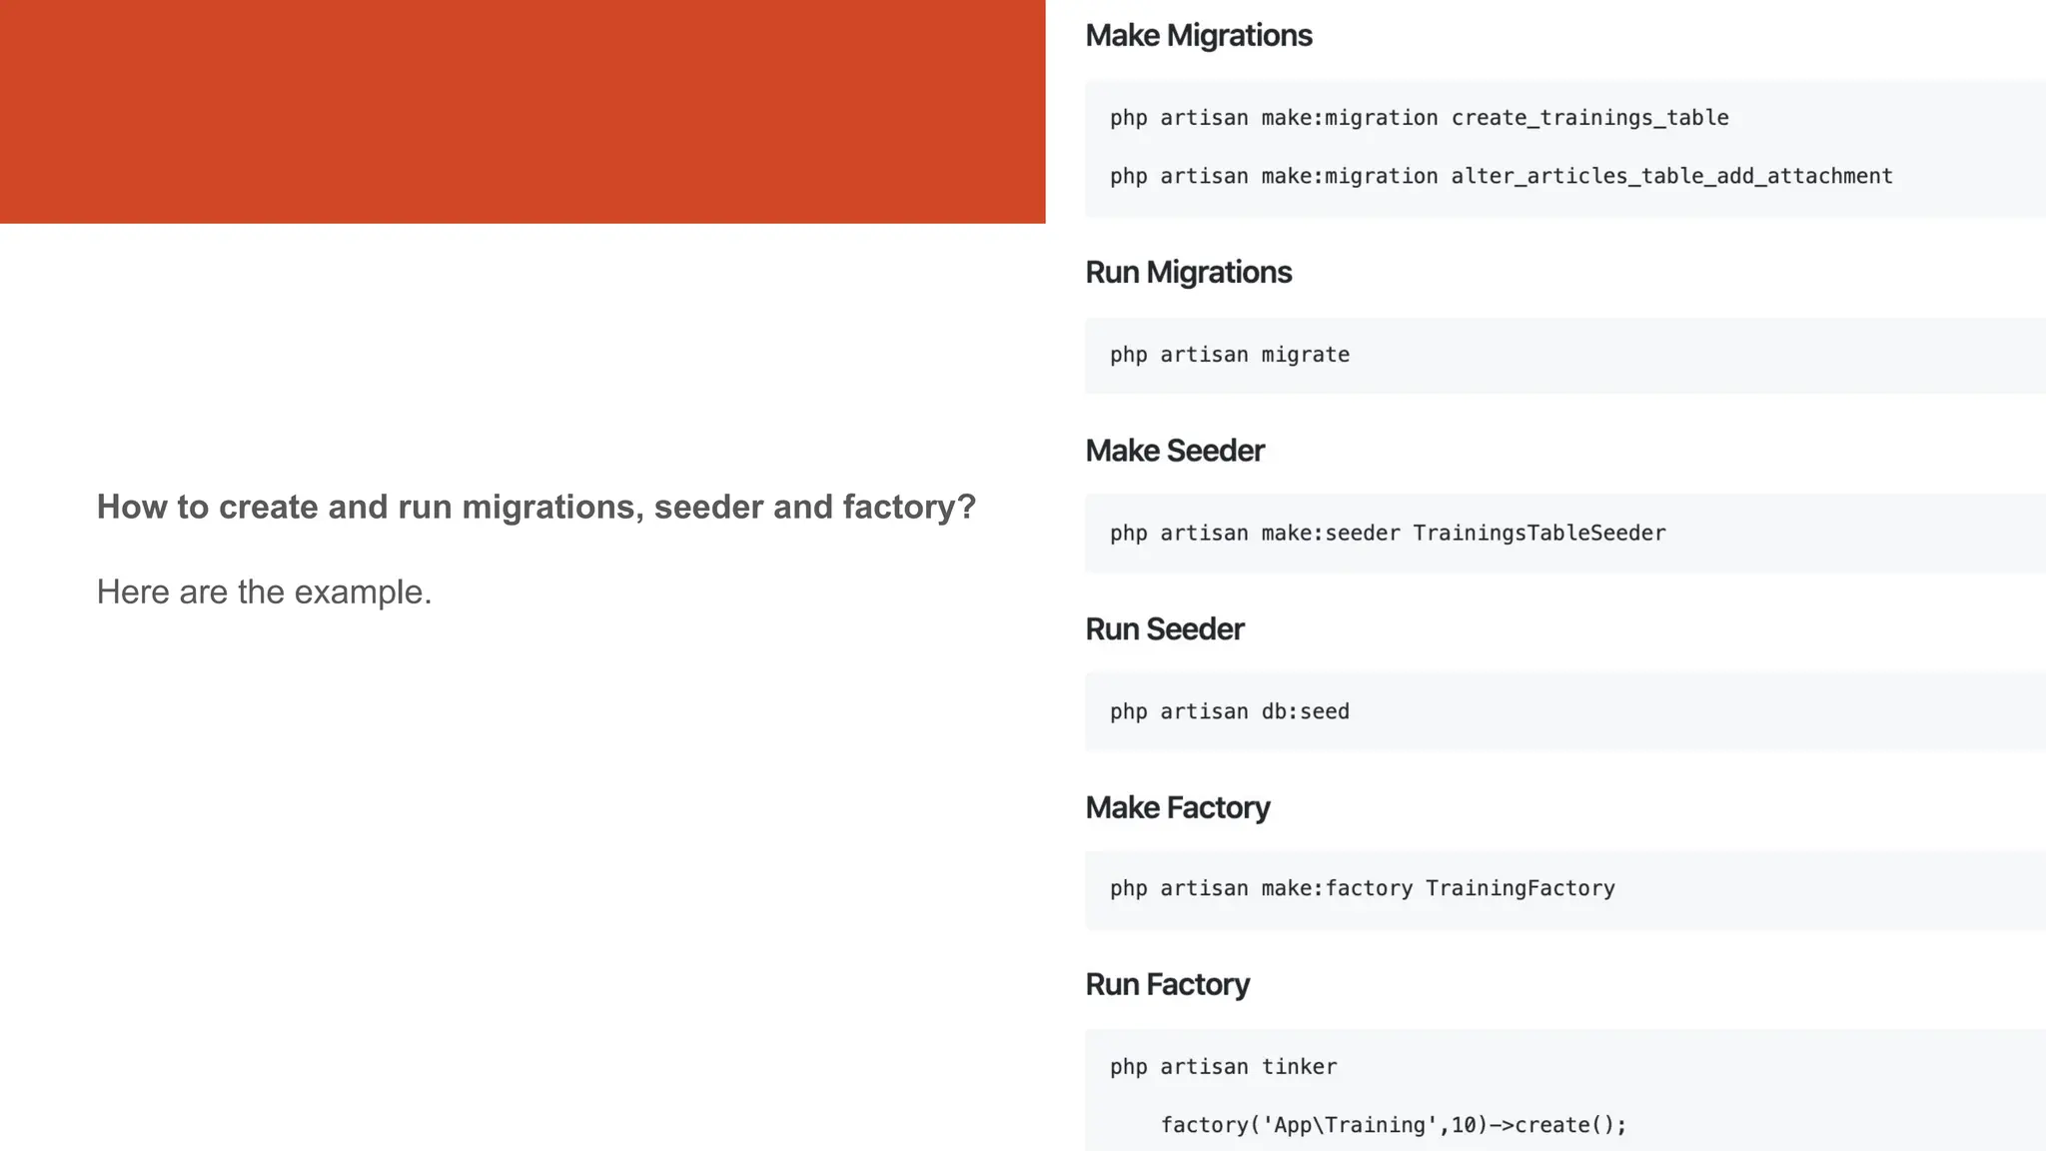This screenshot has width=2046, height=1151.
Task: Click the 'Here are the example.' subtitle
Action: coord(264,592)
